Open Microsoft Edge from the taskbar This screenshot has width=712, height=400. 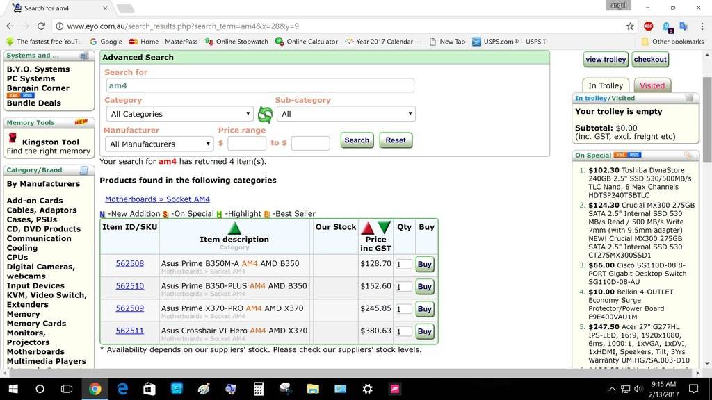(x=122, y=389)
